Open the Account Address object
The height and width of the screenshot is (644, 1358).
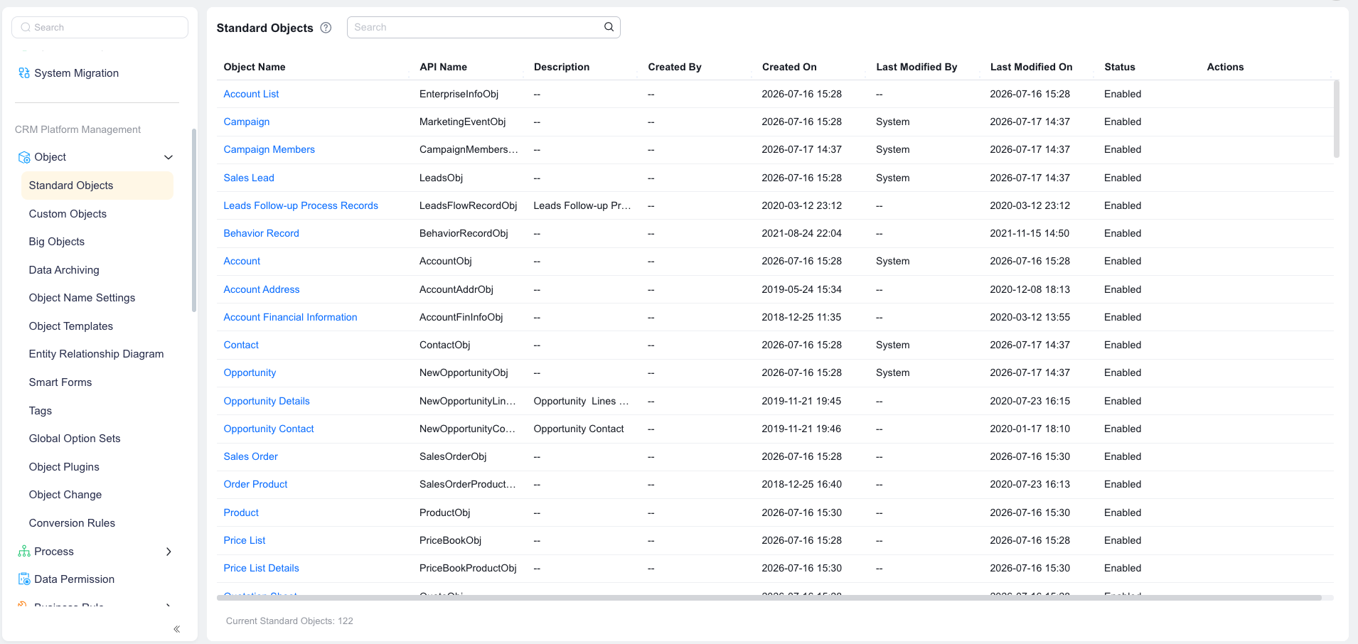[x=262, y=289]
